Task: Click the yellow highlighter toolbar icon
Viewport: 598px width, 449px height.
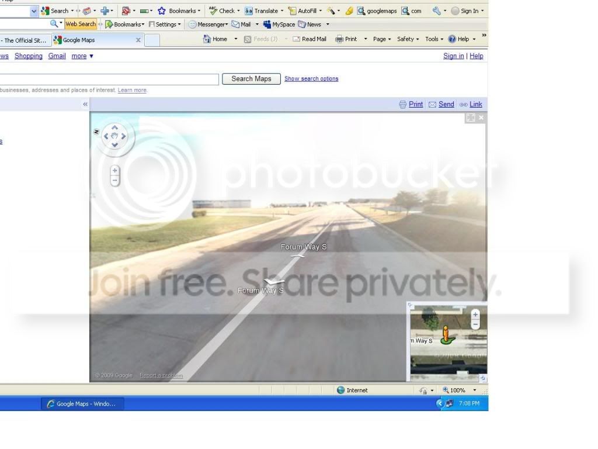Action: point(349,11)
